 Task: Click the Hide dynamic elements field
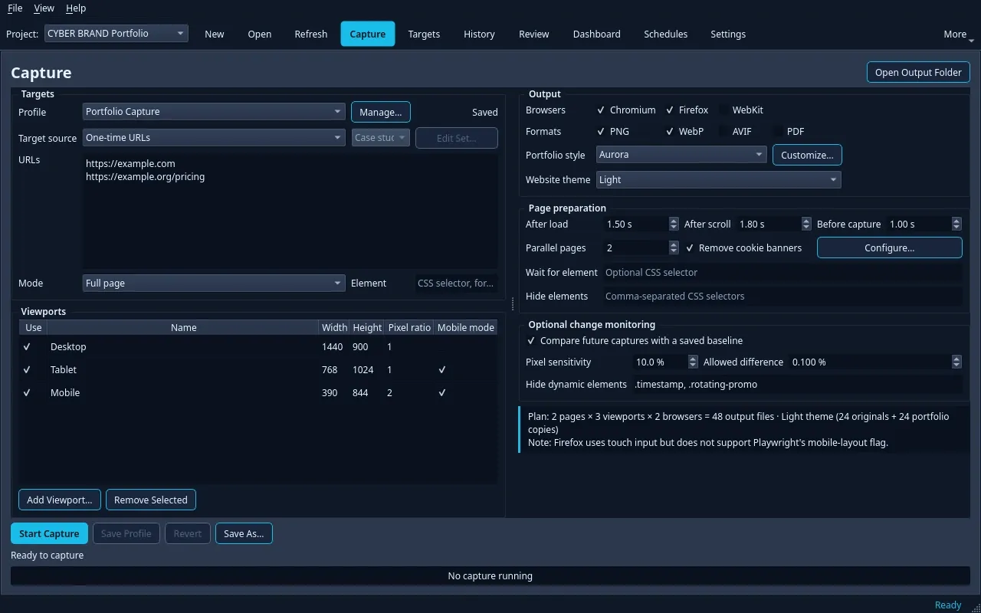[x=797, y=385]
